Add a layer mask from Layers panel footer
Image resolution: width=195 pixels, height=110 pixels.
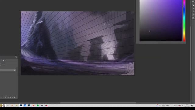pos(5,97)
